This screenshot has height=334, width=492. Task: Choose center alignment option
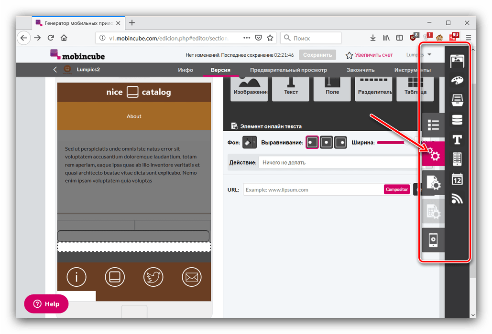tap(326, 143)
